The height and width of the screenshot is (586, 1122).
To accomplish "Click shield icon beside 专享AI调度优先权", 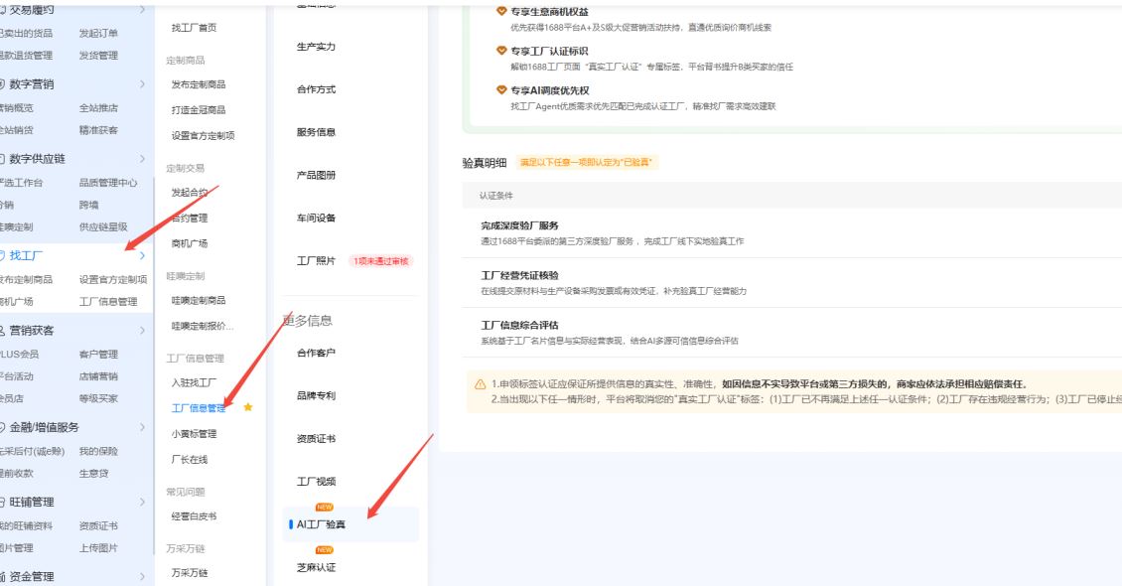I will [501, 90].
